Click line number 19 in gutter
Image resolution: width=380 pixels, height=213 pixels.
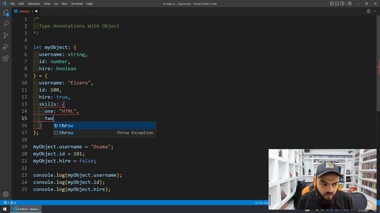24,147
